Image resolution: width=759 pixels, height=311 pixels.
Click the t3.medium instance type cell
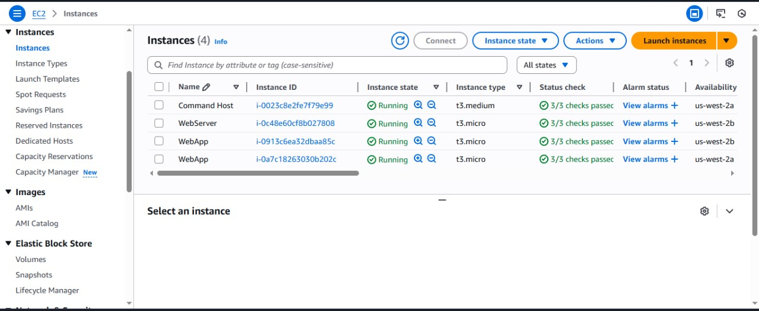[x=475, y=105]
